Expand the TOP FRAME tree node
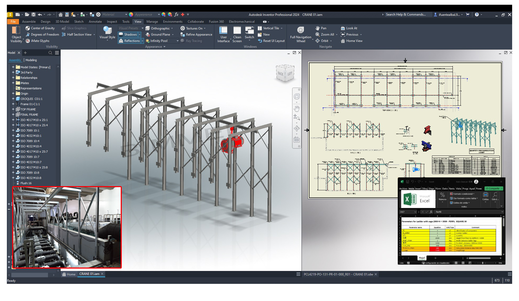The image size is (519, 301). tap(13, 109)
